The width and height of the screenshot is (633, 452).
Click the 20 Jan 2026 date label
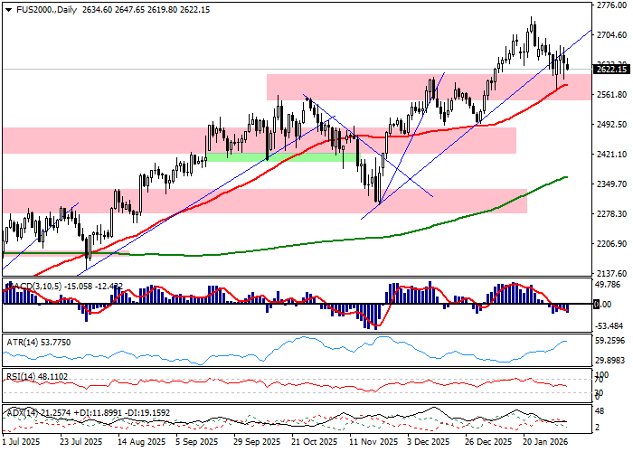click(x=544, y=443)
